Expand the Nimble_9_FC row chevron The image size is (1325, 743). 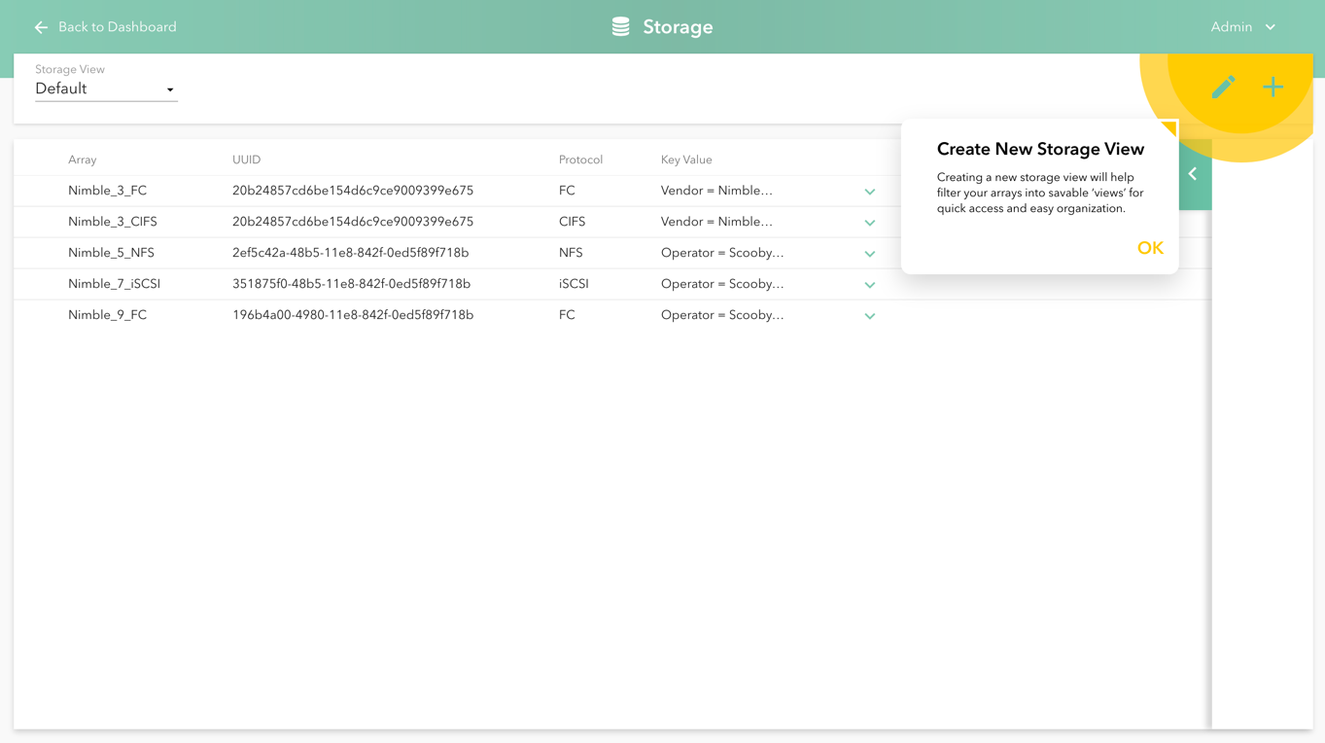(x=870, y=316)
